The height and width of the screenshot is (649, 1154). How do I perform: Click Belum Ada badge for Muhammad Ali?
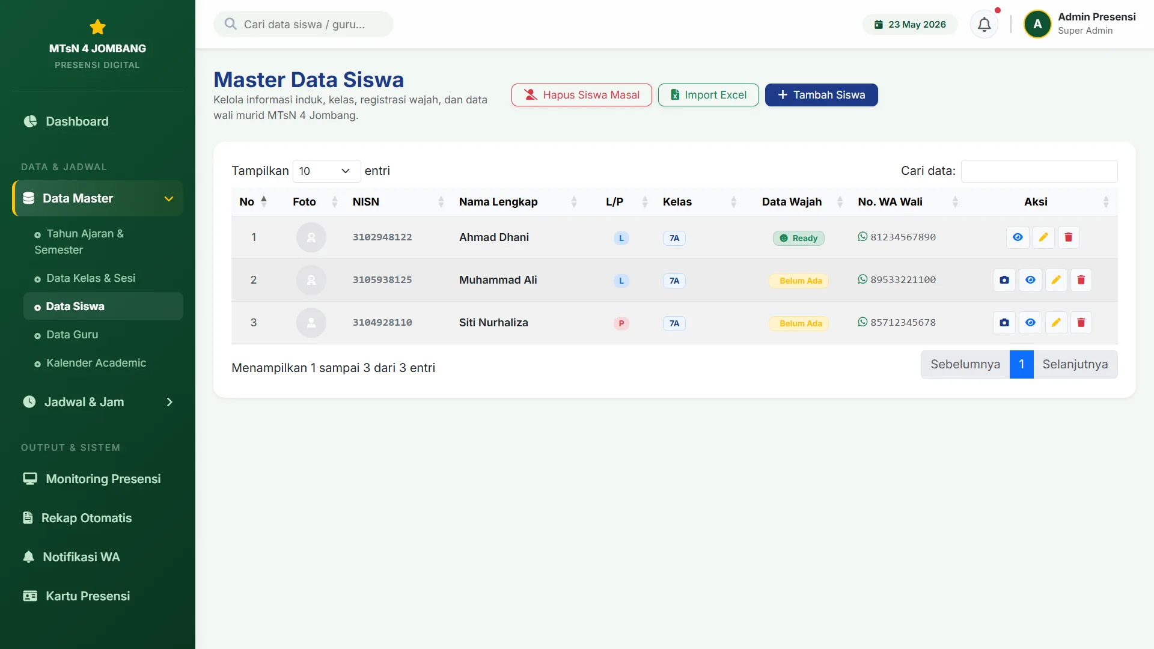point(798,281)
